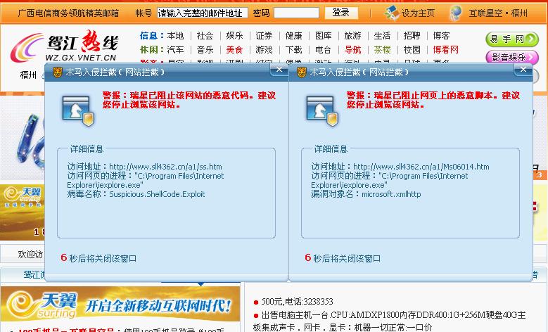Image resolution: width=548 pixels, height=332 pixels.
Task: Click the 鸳江热线 site logo
Action: click(x=65, y=47)
